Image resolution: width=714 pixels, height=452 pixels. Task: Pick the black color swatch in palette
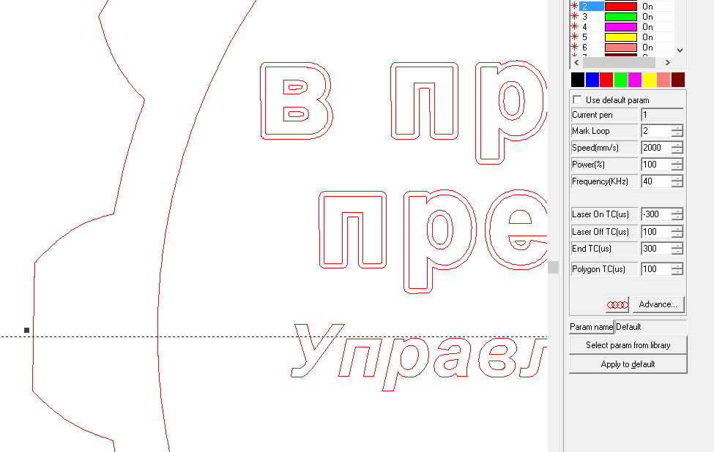[578, 80]
